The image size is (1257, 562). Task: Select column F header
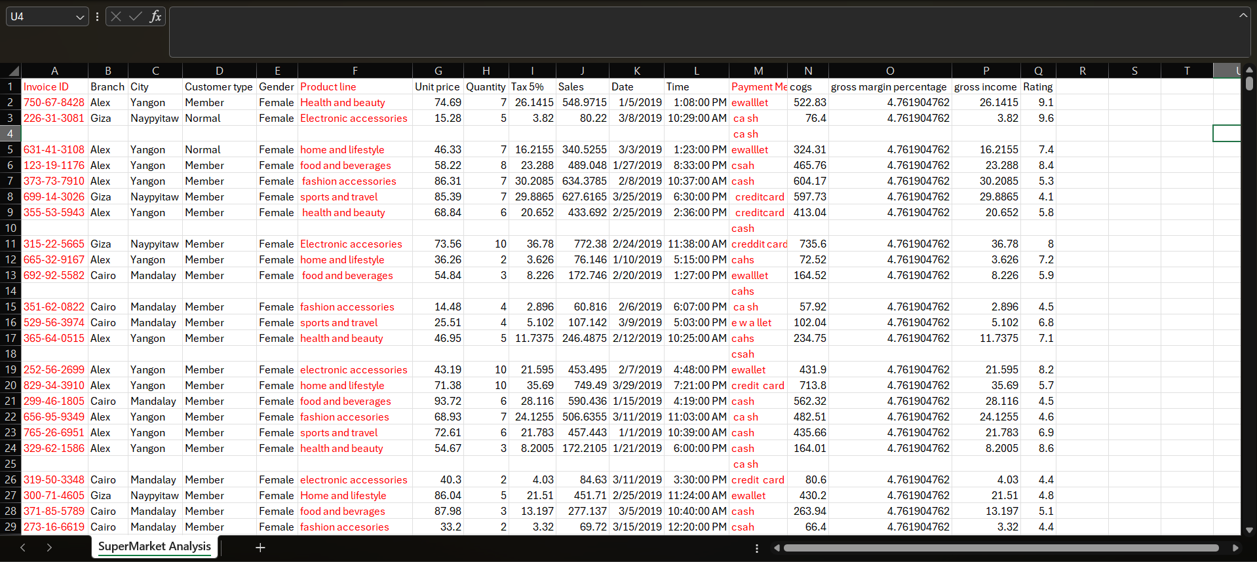tap(355, 71)
